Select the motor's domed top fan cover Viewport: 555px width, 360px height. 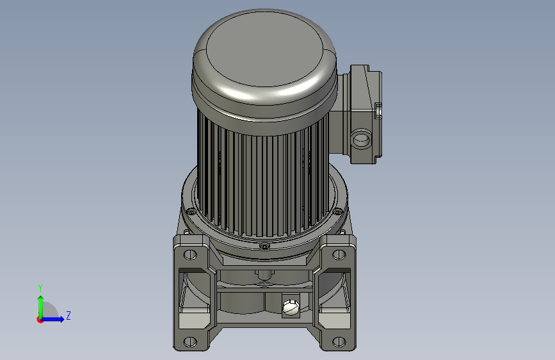264,71
